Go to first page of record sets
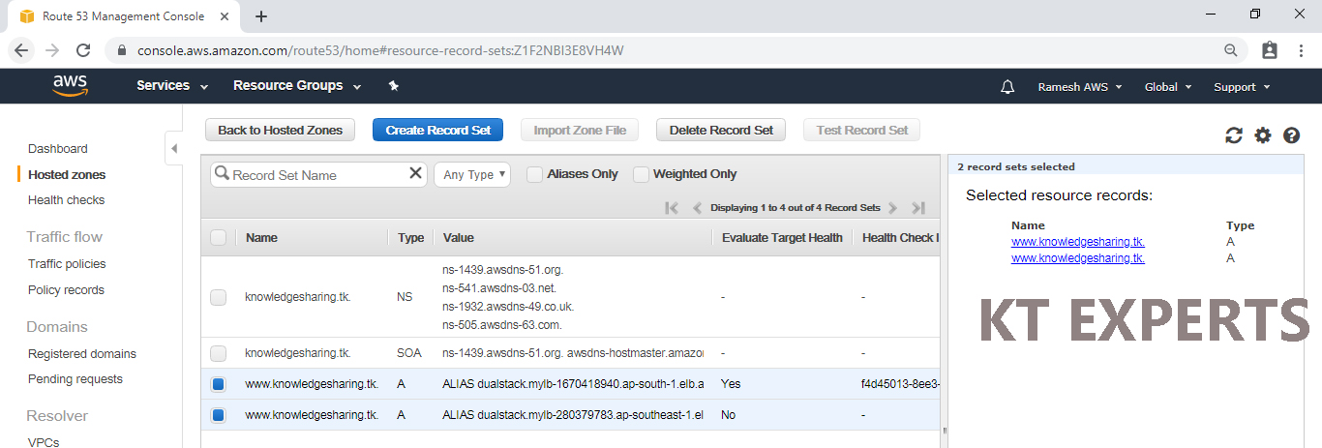 pyautogui.click(x=672, y=208)
